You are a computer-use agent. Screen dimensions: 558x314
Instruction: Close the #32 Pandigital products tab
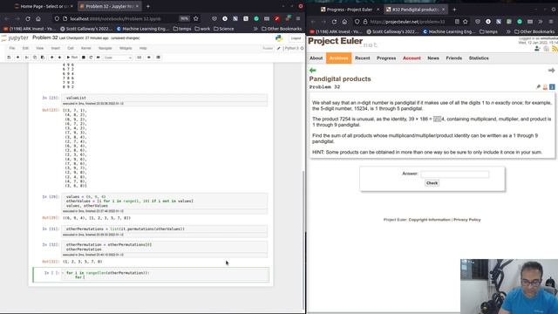tap(444, 10)
